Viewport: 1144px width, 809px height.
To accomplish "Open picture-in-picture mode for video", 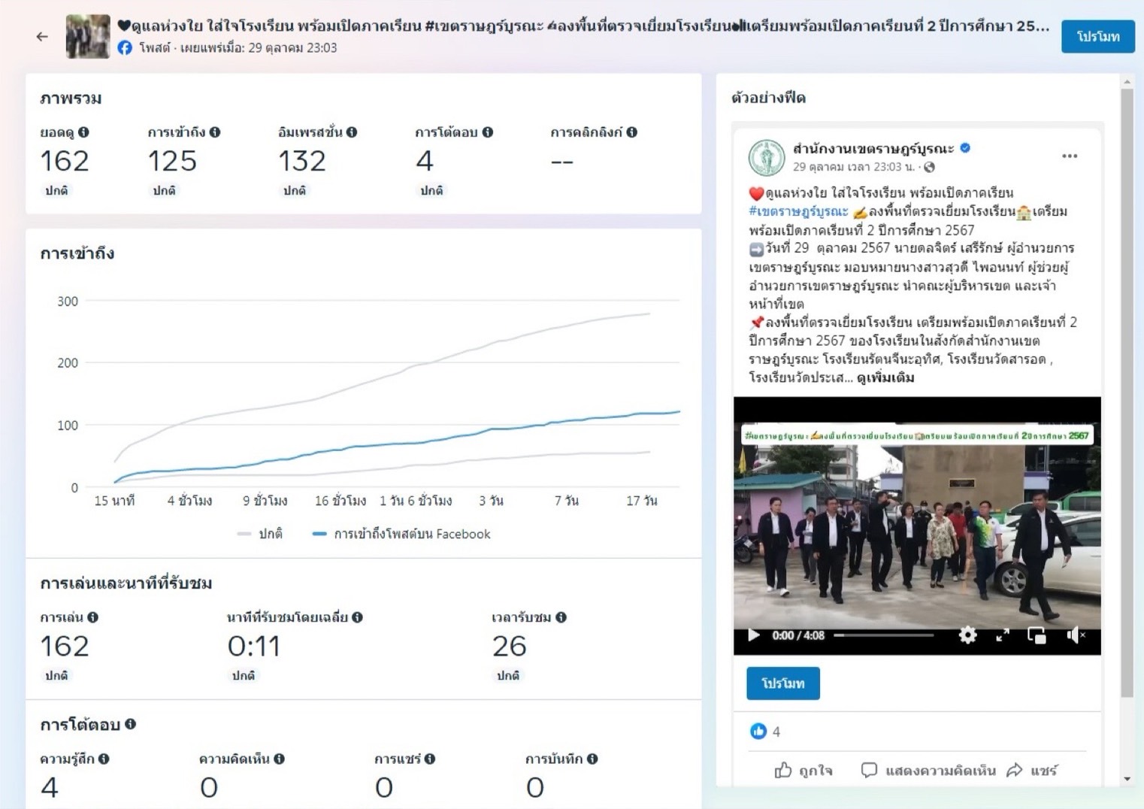I will (1037, 635).
